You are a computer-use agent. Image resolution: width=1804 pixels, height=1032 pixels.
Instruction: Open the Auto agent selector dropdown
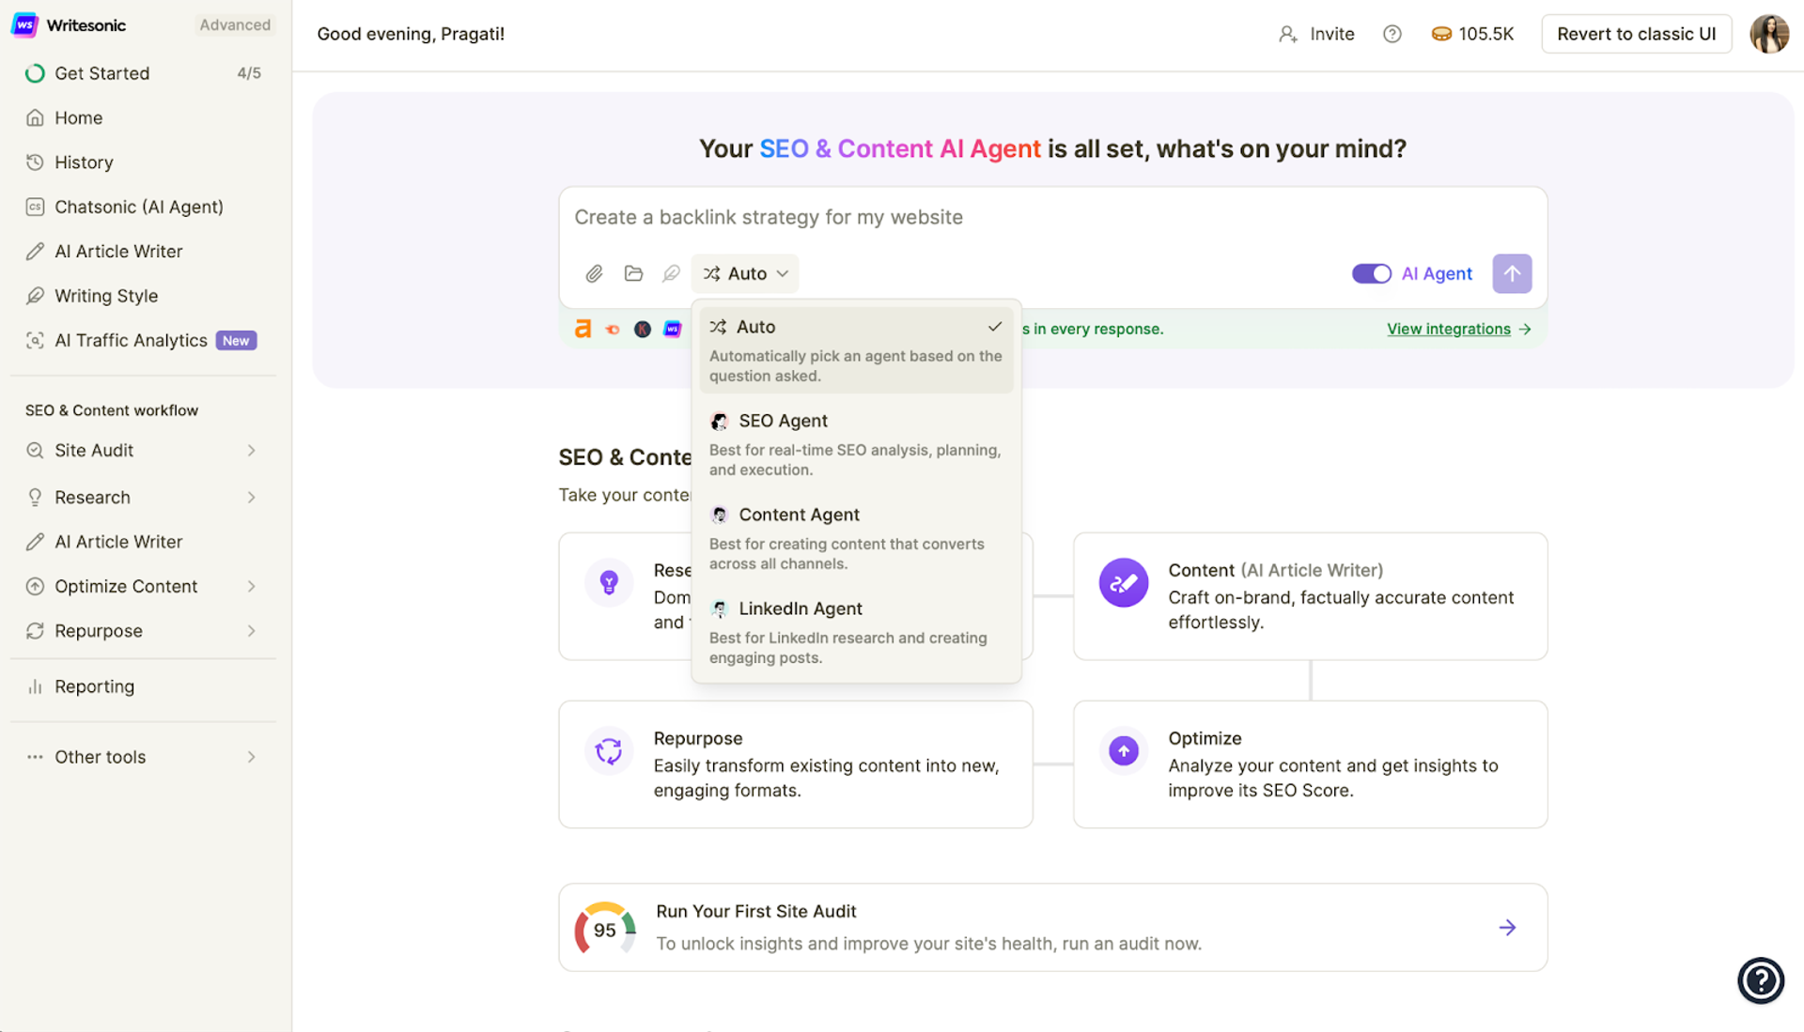point(745,273)
